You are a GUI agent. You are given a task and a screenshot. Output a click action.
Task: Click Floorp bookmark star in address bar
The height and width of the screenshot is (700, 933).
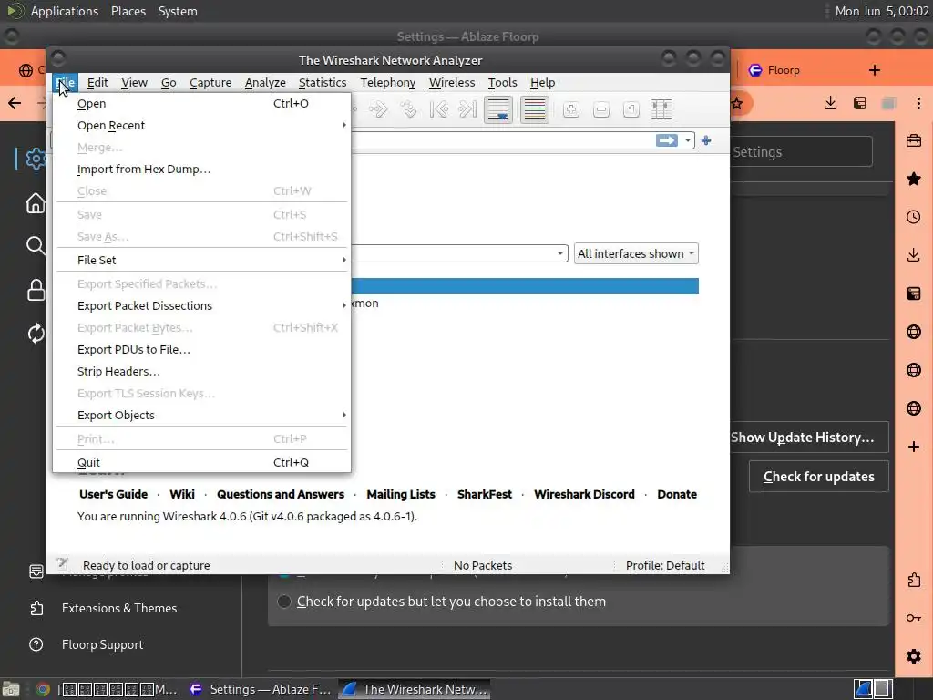click(x=737, y=104)
